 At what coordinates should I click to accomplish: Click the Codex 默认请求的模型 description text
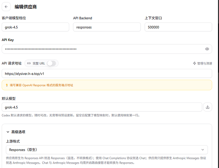click(x=71, y=115)
